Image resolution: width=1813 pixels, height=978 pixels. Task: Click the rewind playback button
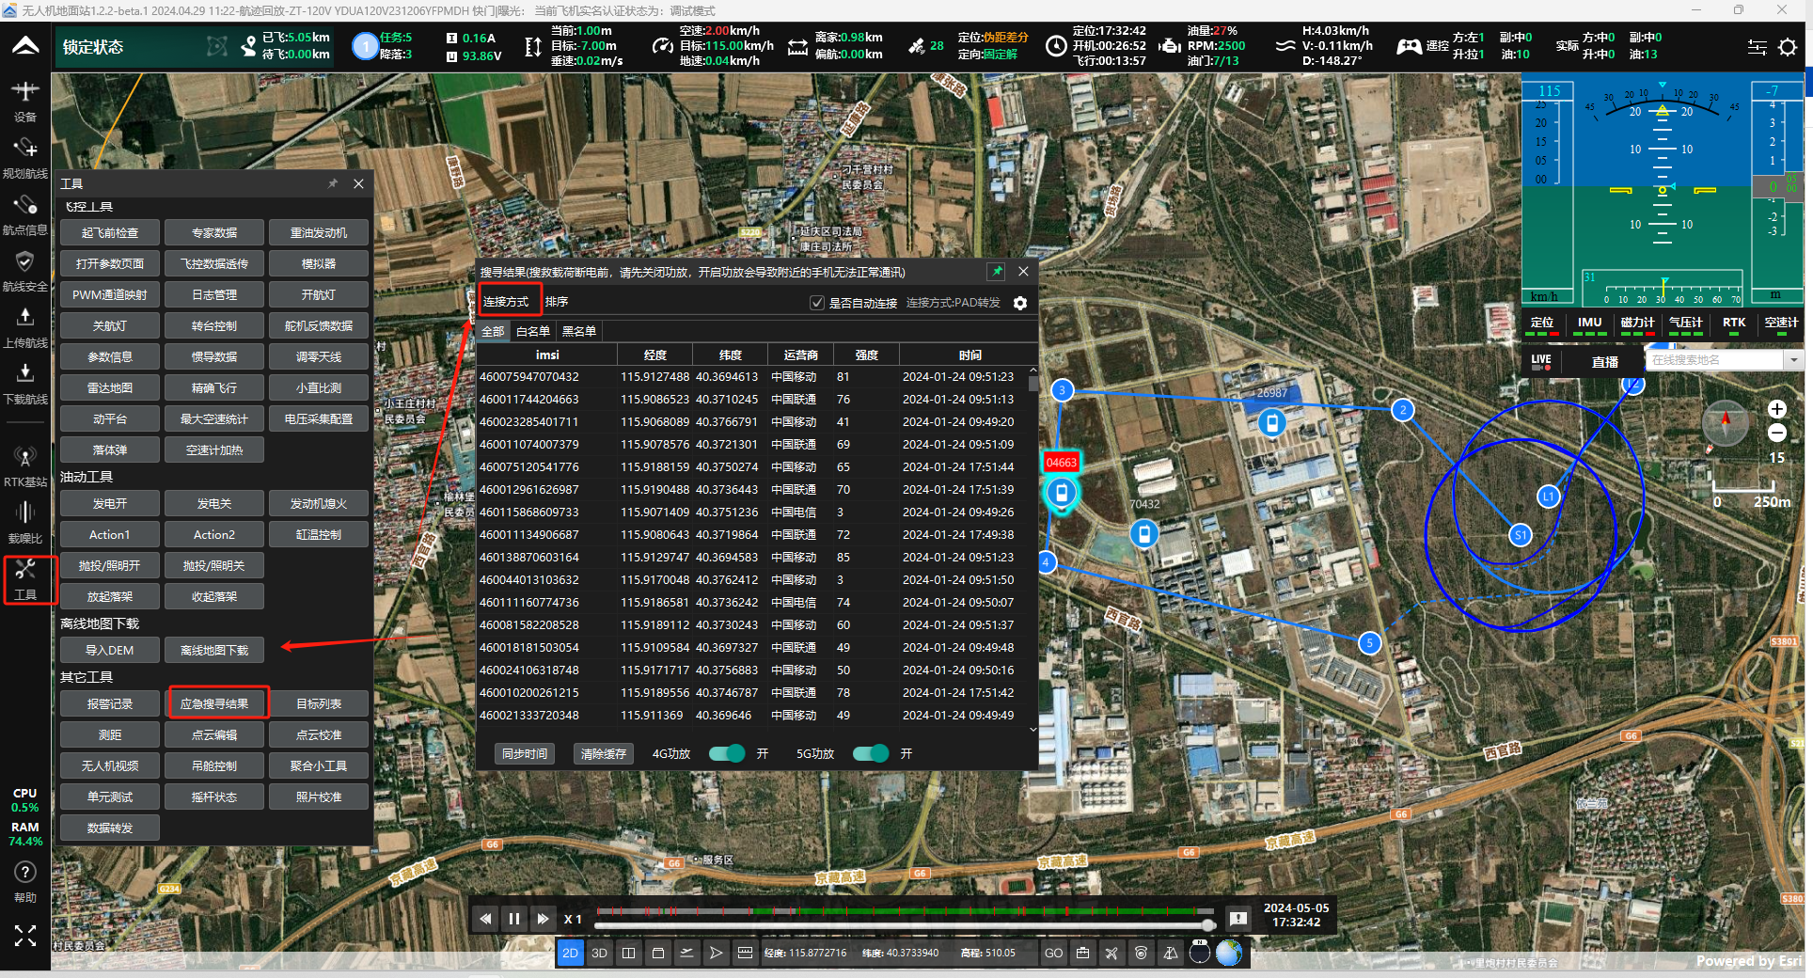(x=485, y=919)
